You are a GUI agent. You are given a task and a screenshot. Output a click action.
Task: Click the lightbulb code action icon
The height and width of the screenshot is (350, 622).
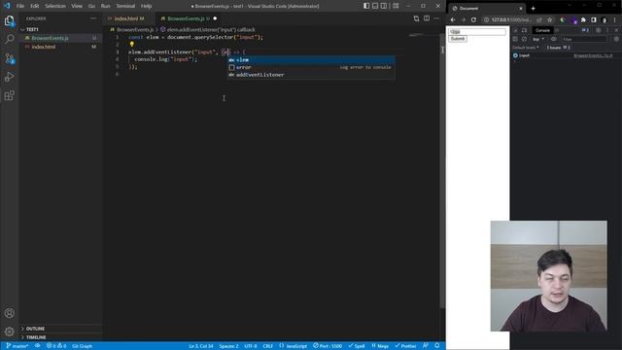tap(132, 45)
